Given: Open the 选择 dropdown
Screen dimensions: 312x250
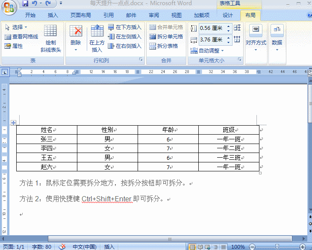Looking at the screenshot, I should 16,27.
